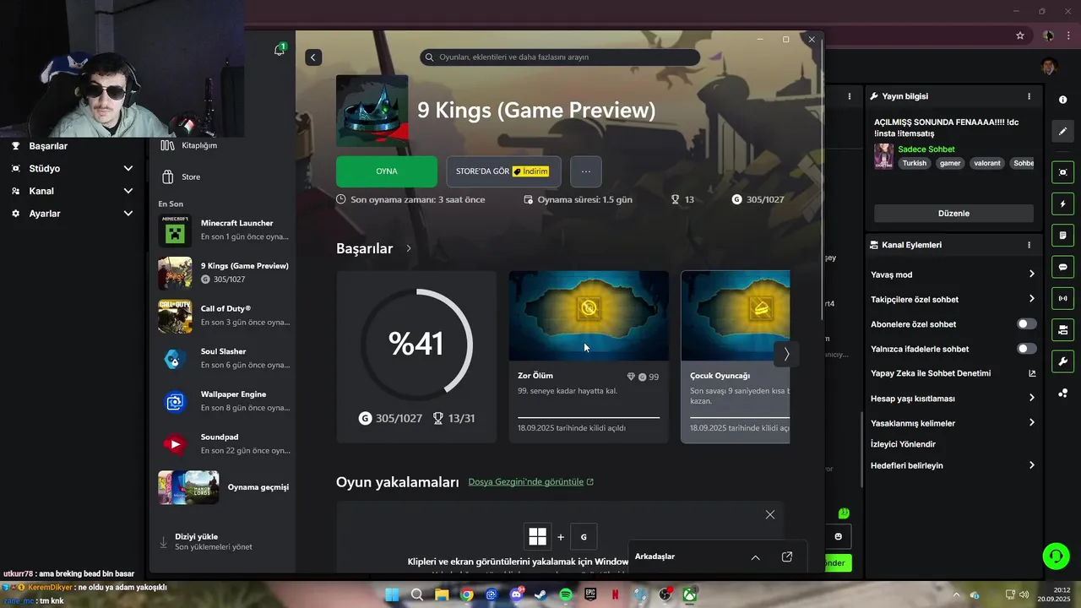Open Başarılar in the left studio menu
The height and width of the screenshot is (608, 1081).
[48, 146]
